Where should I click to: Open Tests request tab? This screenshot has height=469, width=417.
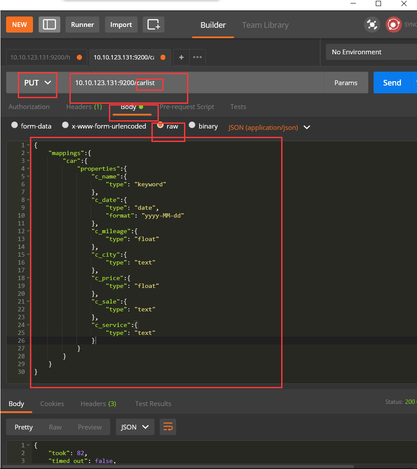(x=238, y=107)
